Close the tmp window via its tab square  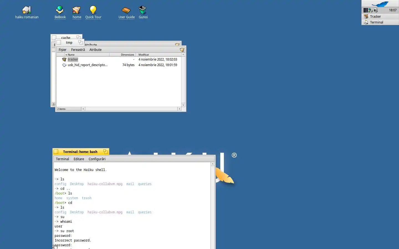(59, 43)
